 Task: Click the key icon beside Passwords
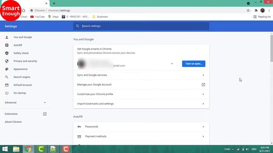(x=79, y=127)
